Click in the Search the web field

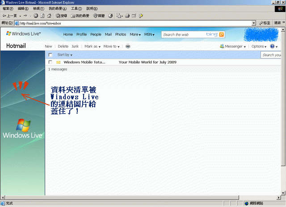(x=184, y=34)
